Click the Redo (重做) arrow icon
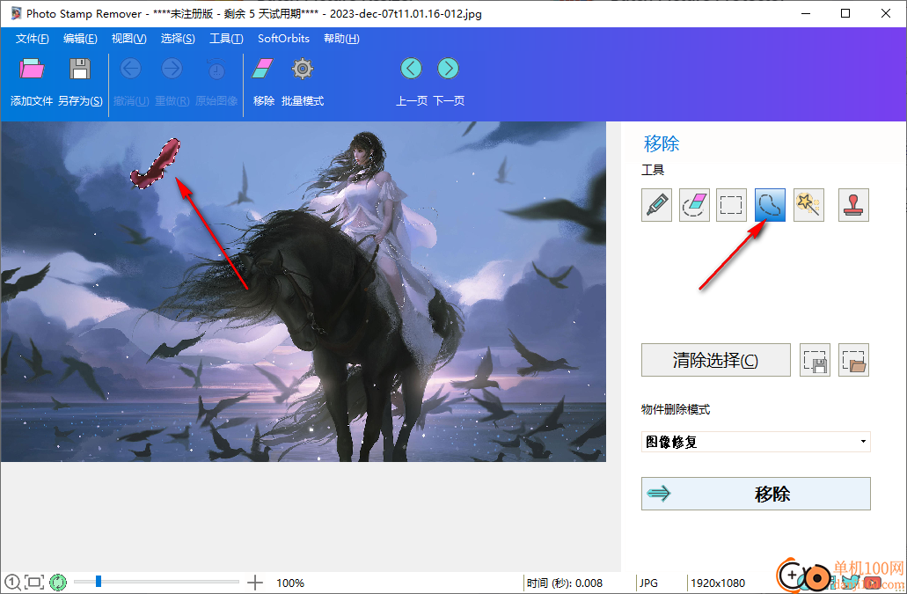 (172, 69)
